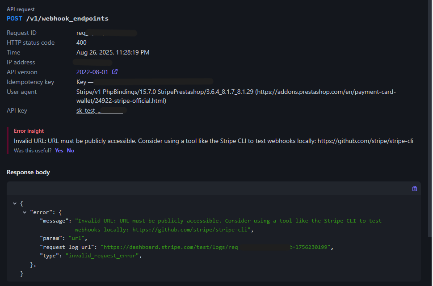Open API version external link icon
Viewport: 433px width, 286px height.
pyautogui.click(x=115, y=72)
